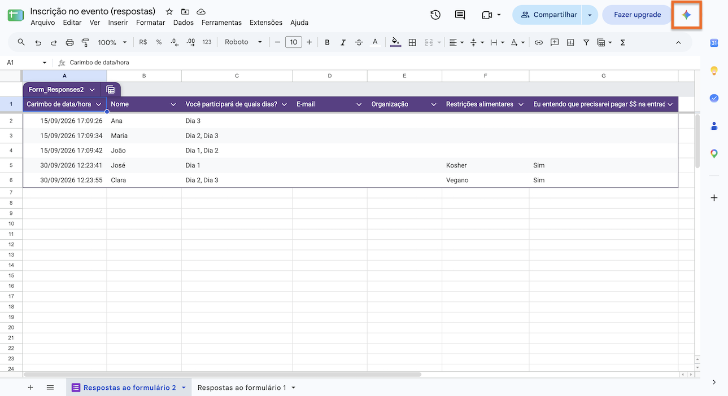The height and width of the screenshot is (396, 728).
Task: Open text wrapping dropdown
Action: click(497, 42)
